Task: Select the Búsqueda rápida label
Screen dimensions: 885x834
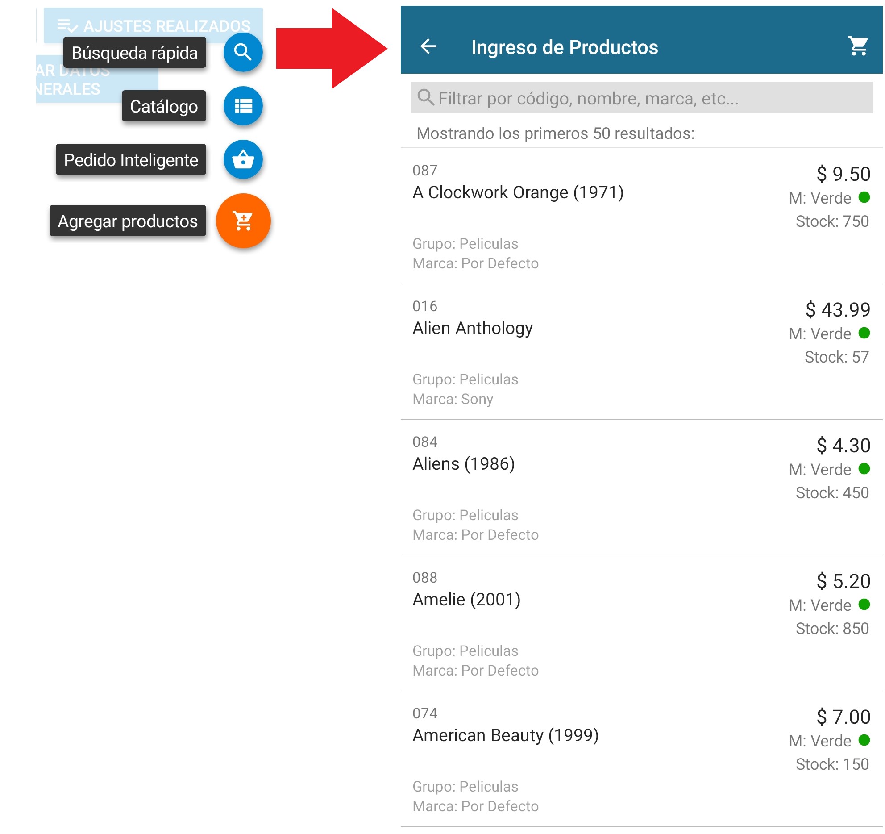Action: pos(134,53)
